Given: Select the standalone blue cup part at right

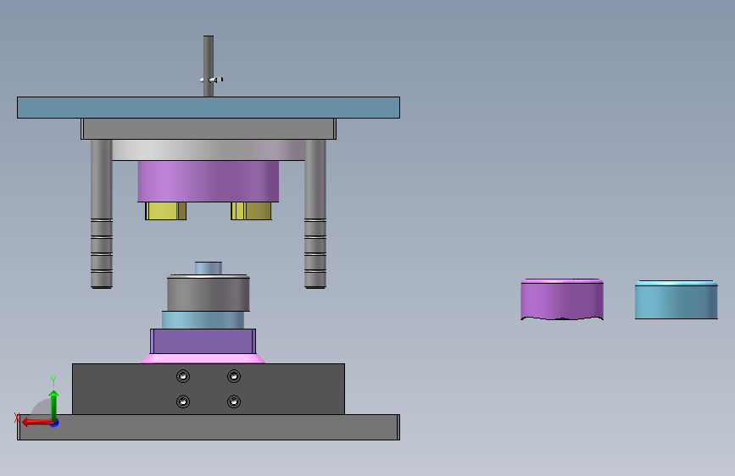Looking at the screenshot, I should coord(677,300).
